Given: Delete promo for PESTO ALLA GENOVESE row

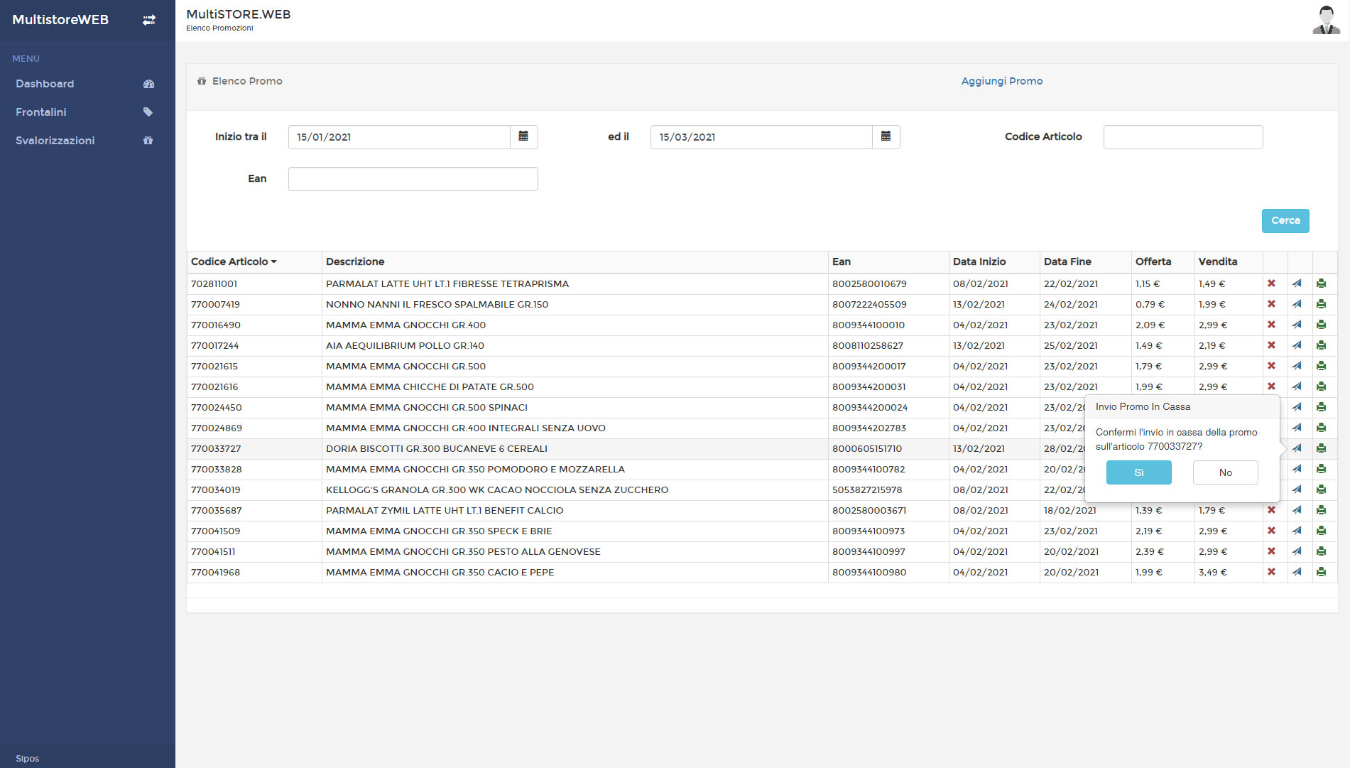Looking at the screenshot, I should (x=1271, y=551).
